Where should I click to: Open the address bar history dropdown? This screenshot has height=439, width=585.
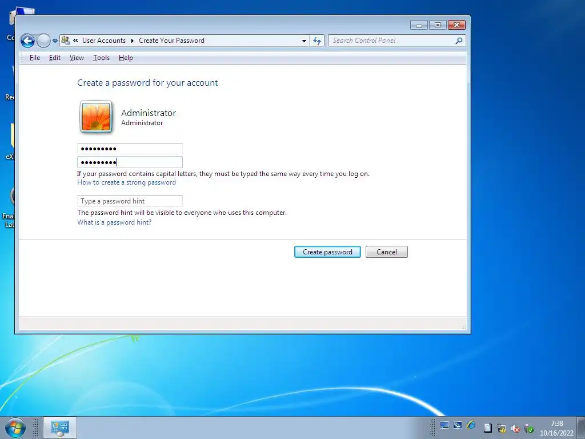click(x=304, y=41)
